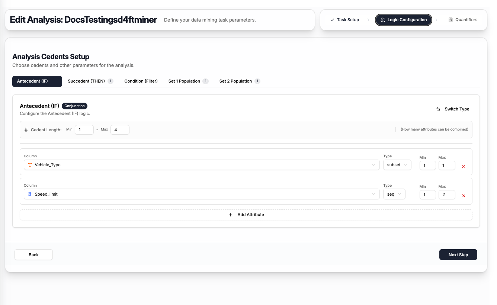Viewport: 497px width, 305px height.
Task: Expand the subset type dropdown
Action: click(x=397, y=165)
